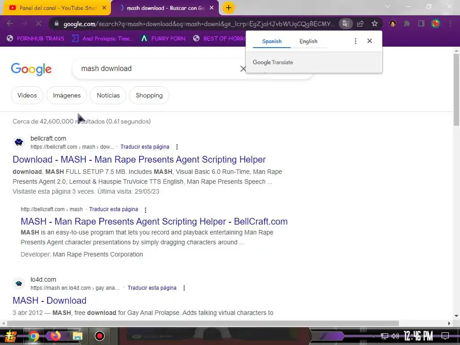Close the Panel del canal YouTube Studio tab
The image size is (460, 345).
click(x=104, y=8)
